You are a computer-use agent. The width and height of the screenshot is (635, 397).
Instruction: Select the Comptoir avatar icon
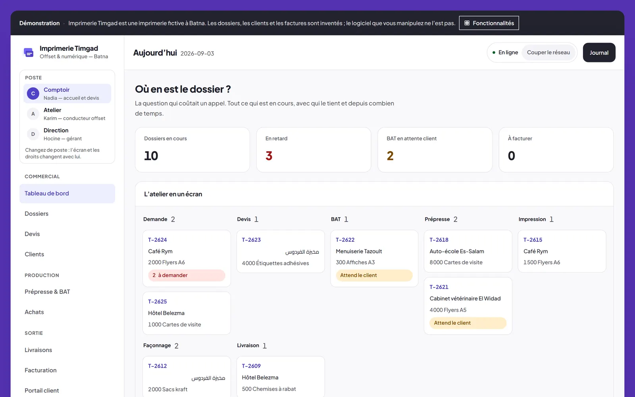pos(33,94)
